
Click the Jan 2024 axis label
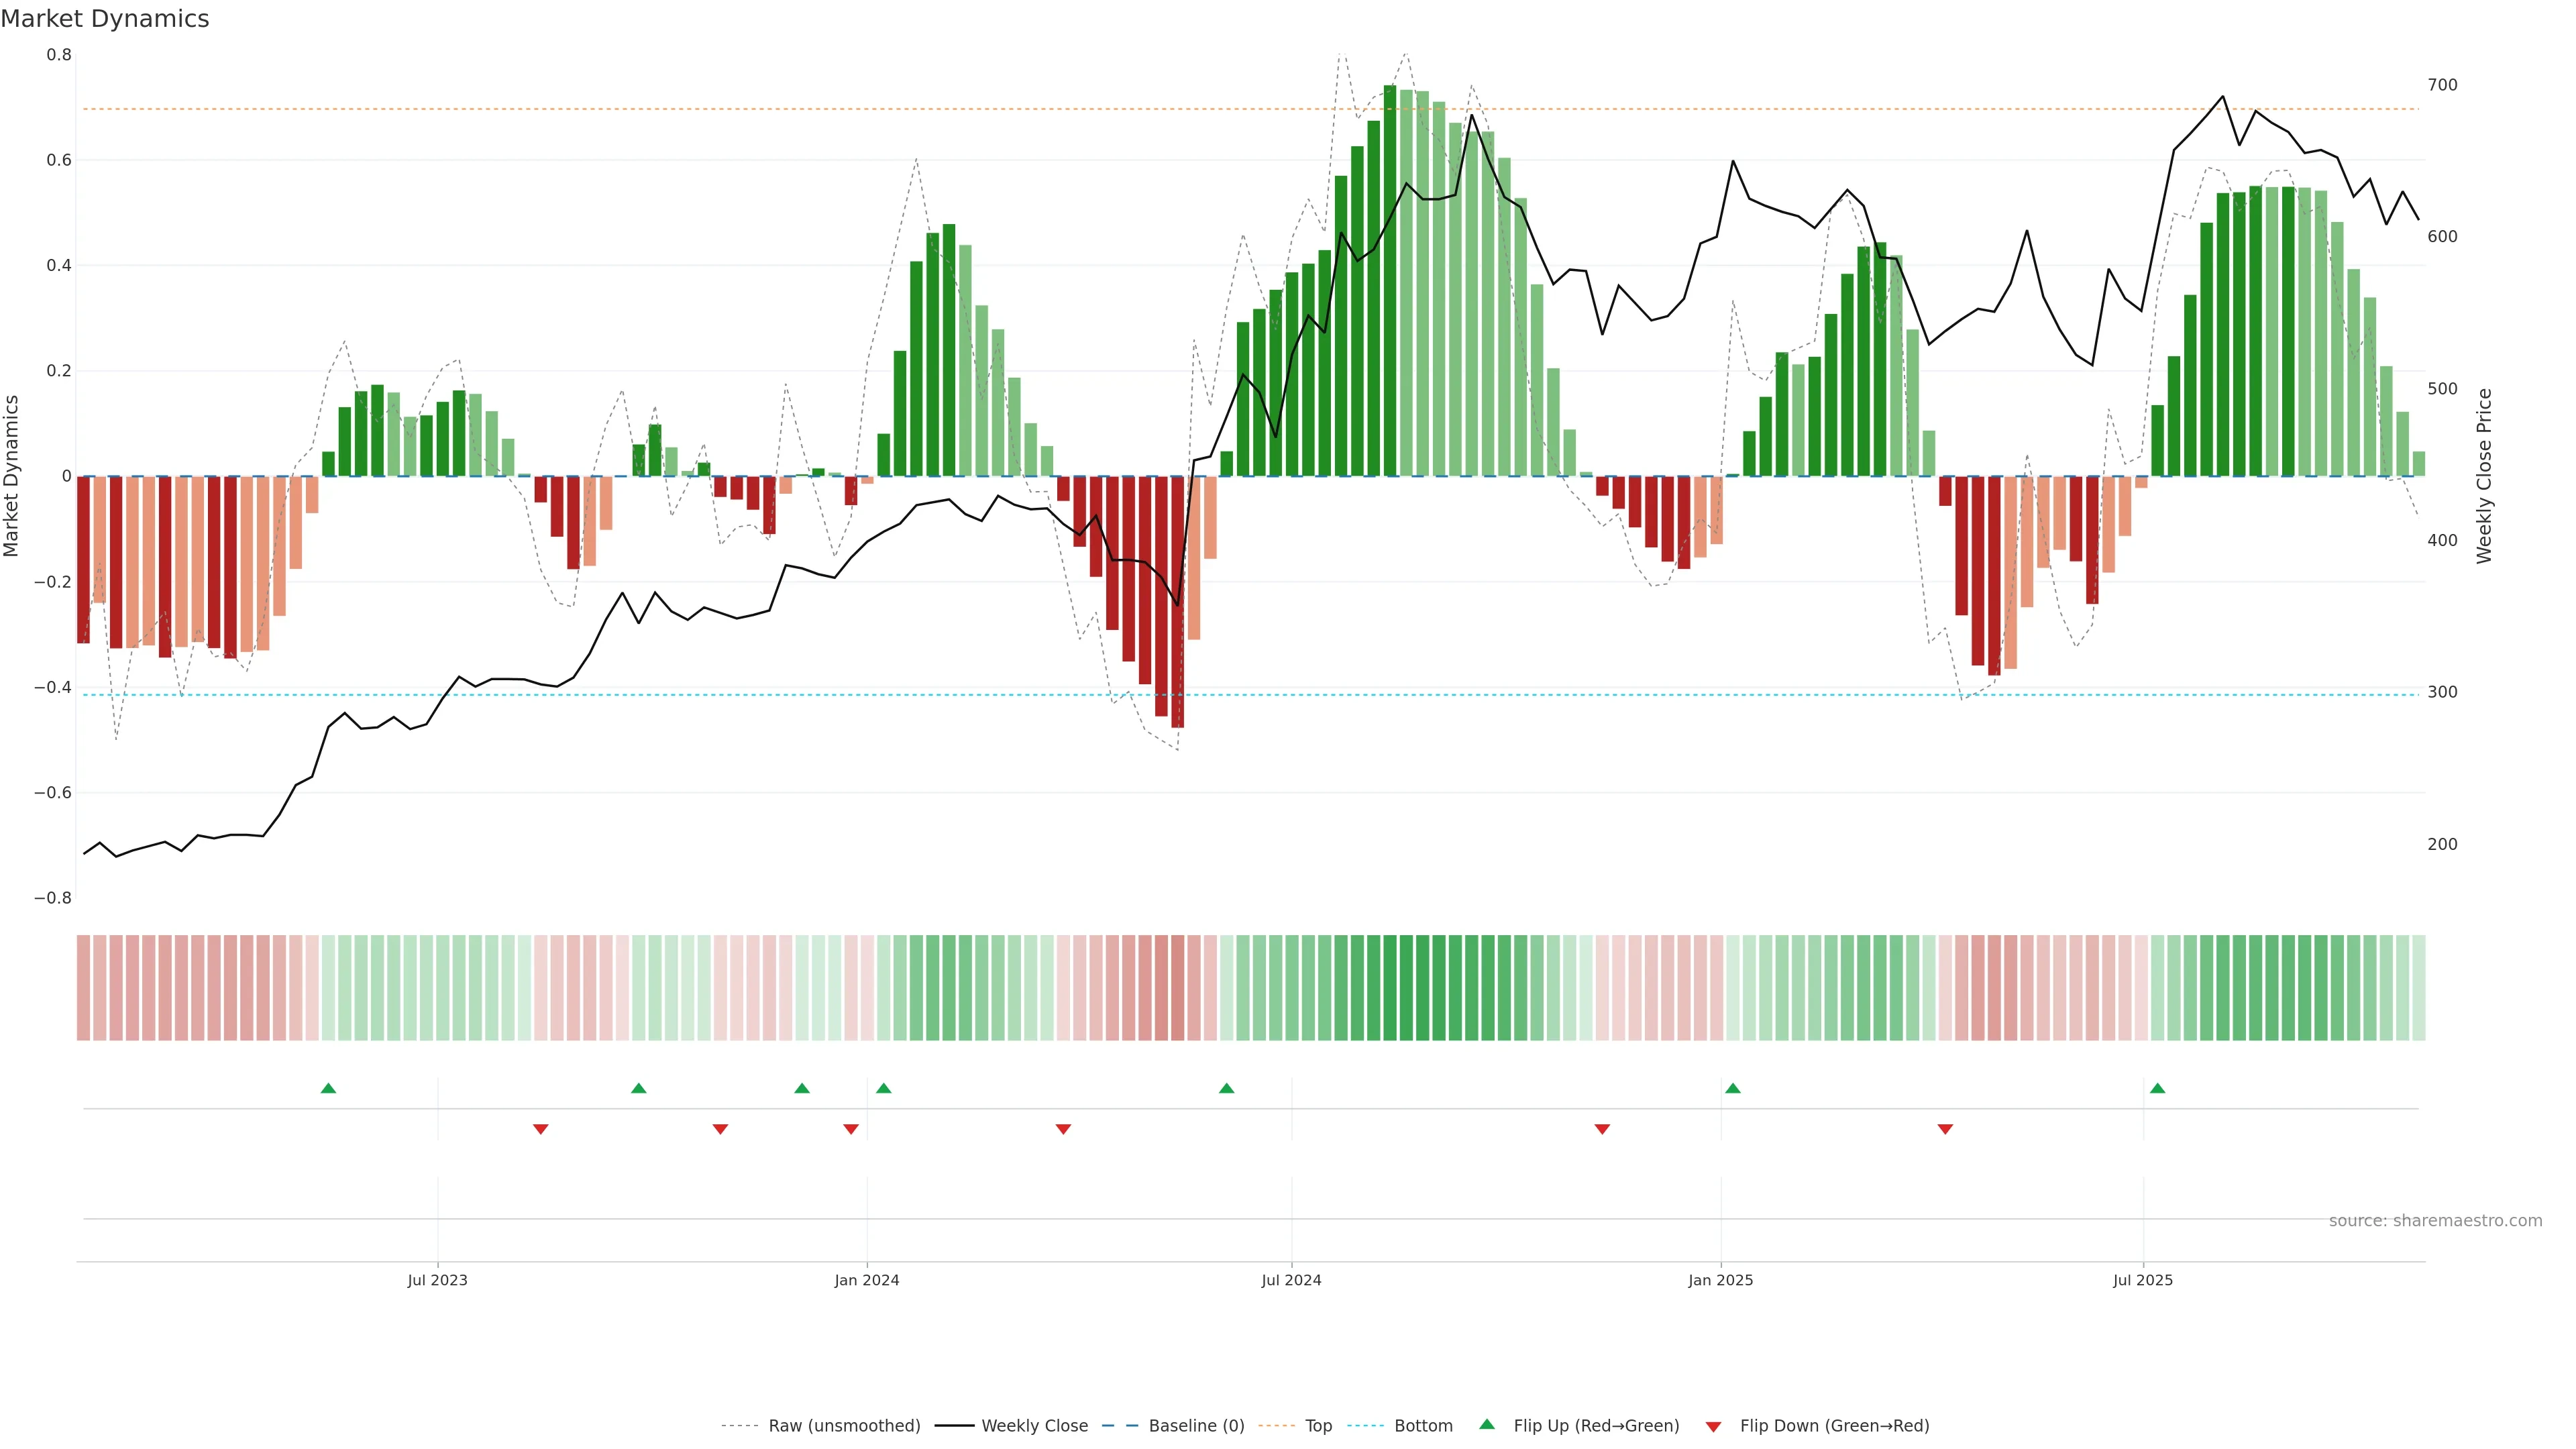(x=867, y=1280)
